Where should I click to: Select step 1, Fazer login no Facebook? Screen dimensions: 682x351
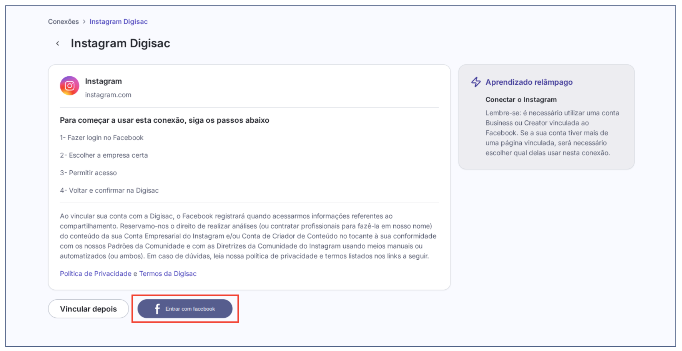coord(101,138)
